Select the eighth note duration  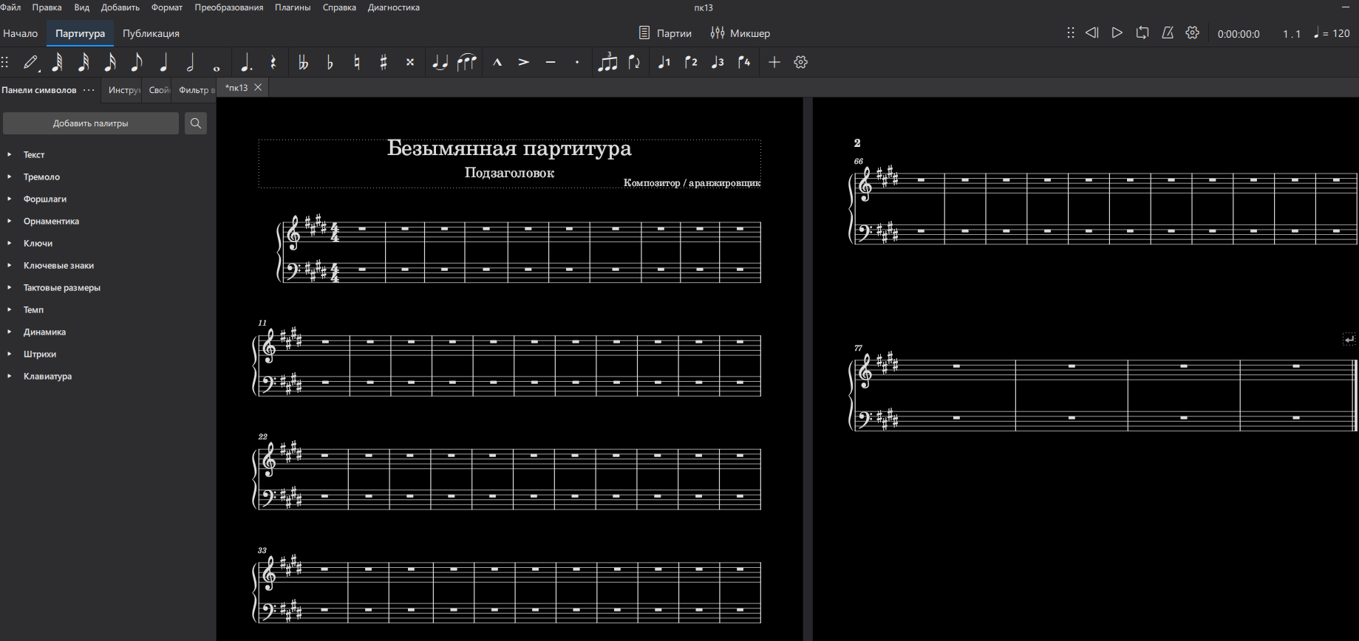point(137,63)
